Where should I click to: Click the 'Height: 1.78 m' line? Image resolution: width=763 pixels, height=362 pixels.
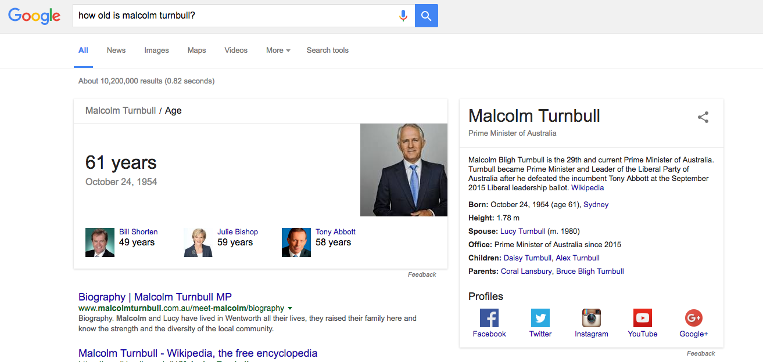pyautogui.click(x=495, y=218)
